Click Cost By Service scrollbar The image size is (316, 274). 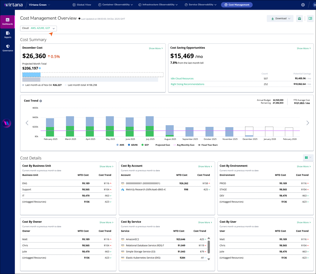click(x=209, y=247)
